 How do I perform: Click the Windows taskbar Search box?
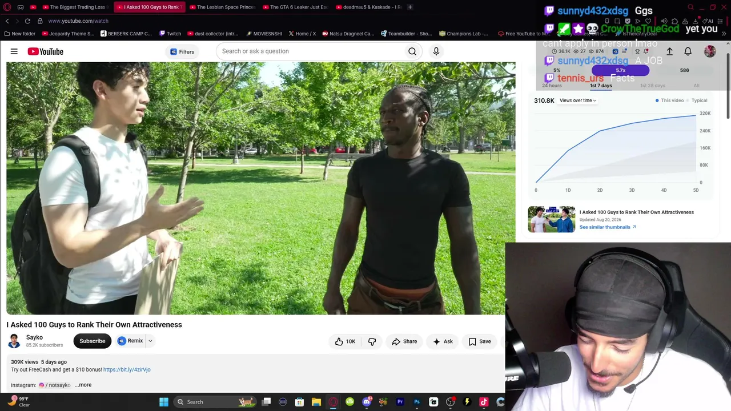(214, 402)
